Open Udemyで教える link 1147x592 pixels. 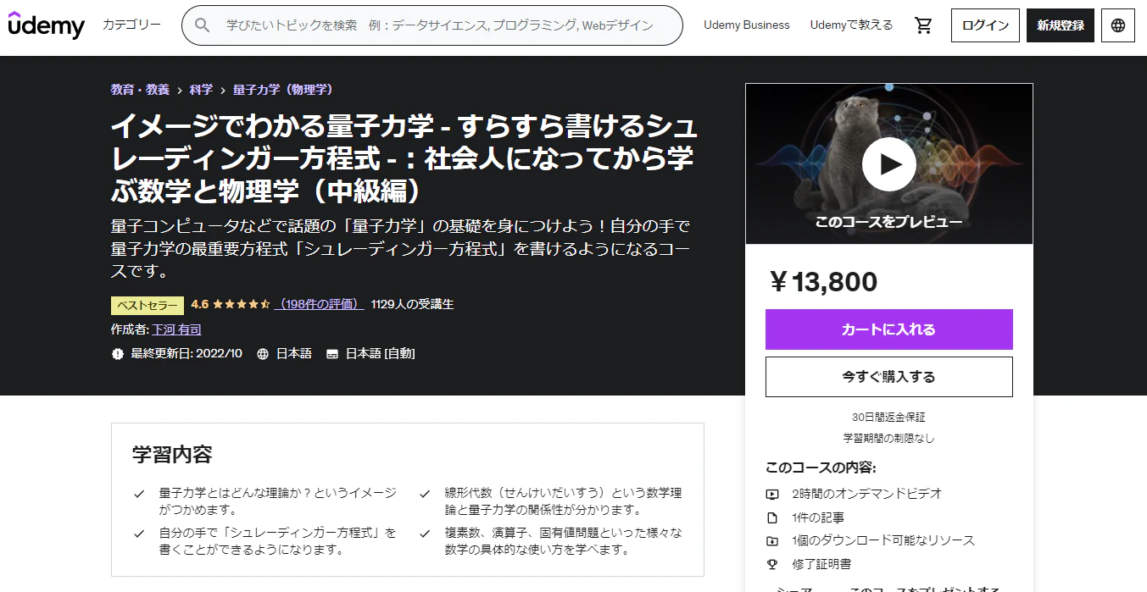851,25
